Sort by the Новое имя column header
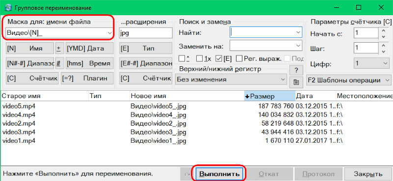Viewport: 393px width, 181px height. coord(187,96)
